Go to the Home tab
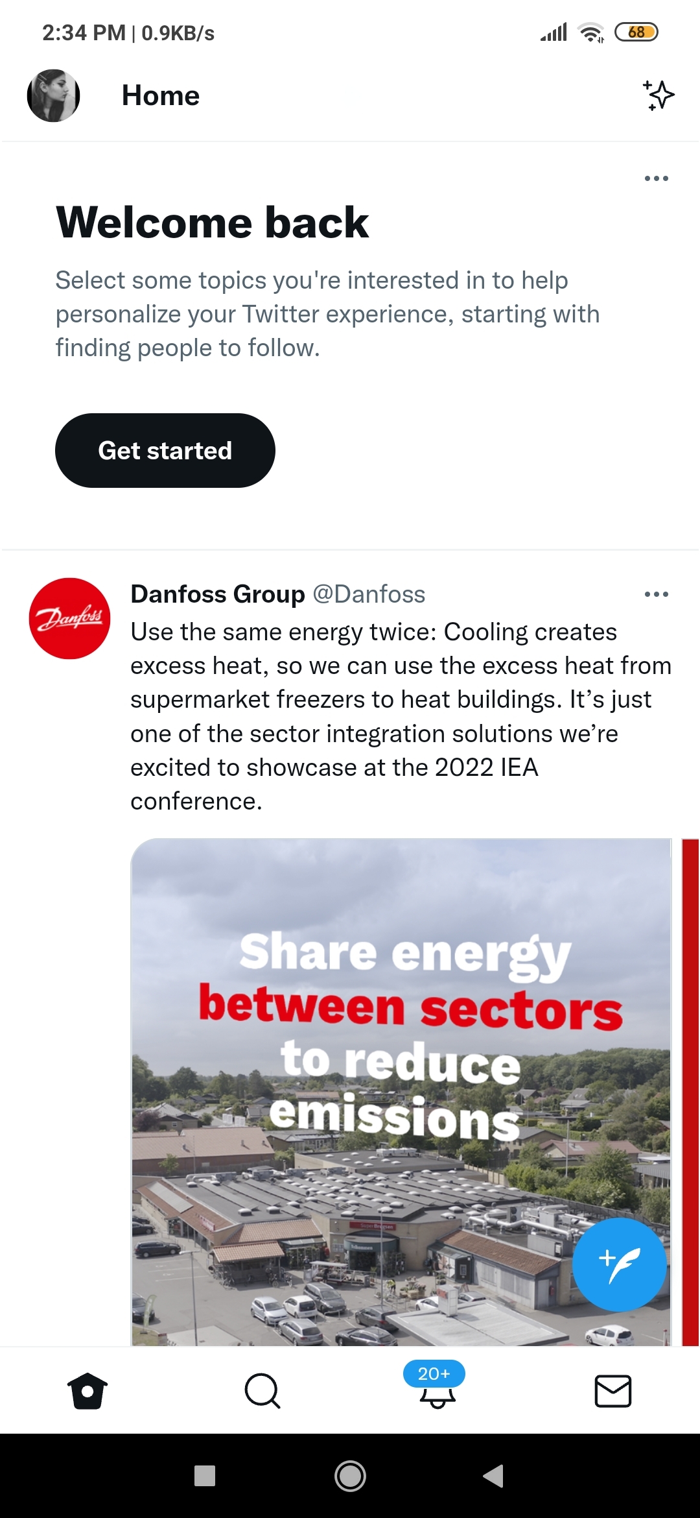Viewport: 700px width, 1518px height. (87, 1391)
